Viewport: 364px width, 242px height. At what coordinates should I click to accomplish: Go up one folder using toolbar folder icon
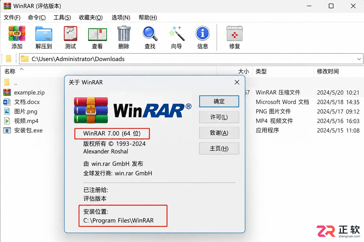9,59
